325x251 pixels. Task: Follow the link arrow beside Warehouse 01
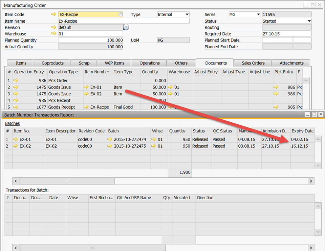pos(54,33)
